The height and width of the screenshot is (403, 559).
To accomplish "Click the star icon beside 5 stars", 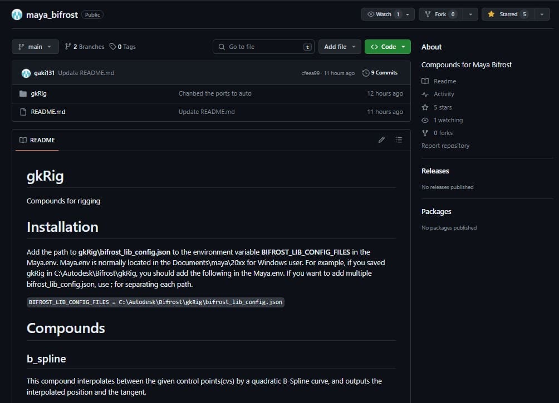I will (x=425, y=107).
